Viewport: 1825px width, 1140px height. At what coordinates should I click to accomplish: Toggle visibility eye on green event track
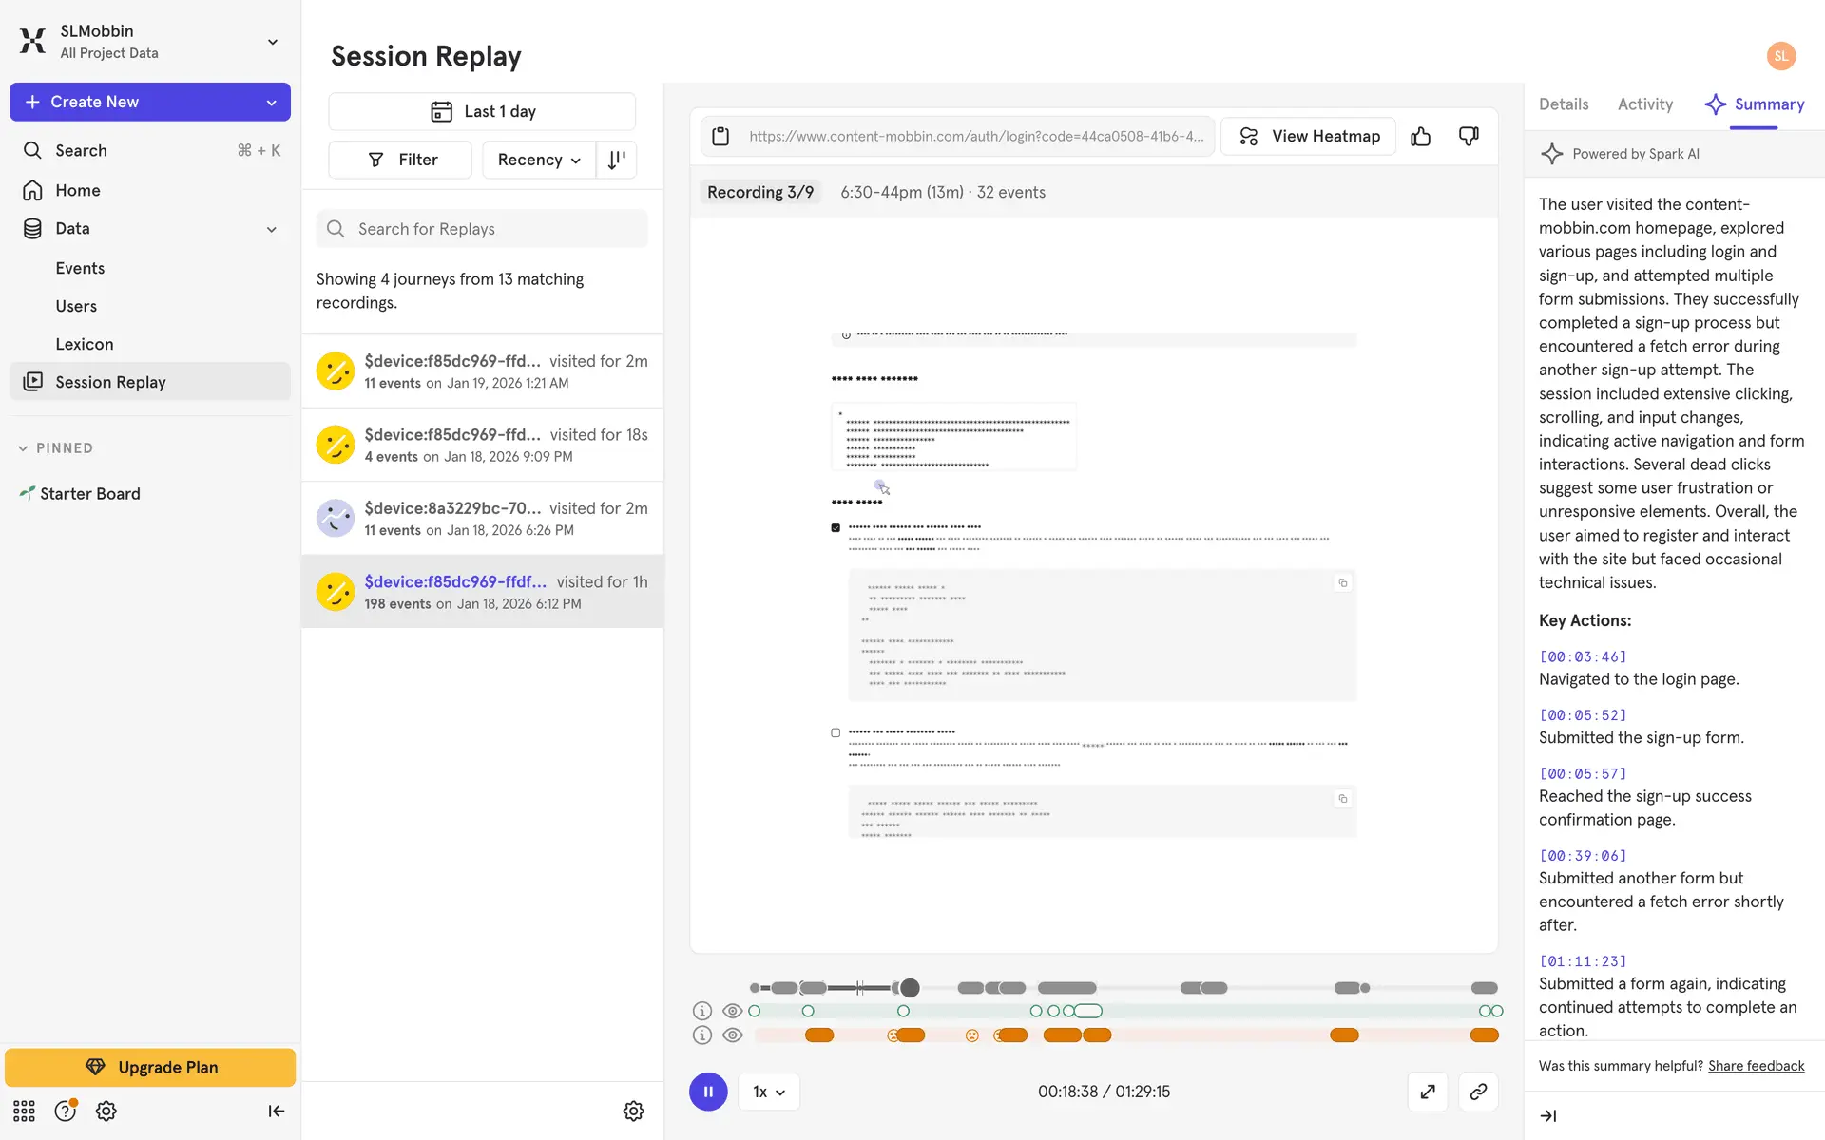[732, 1011]
